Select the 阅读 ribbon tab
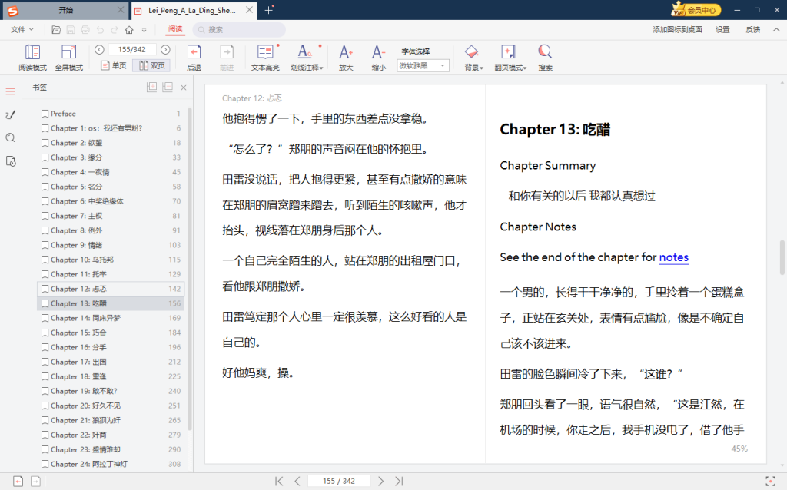 coord(175,30)
